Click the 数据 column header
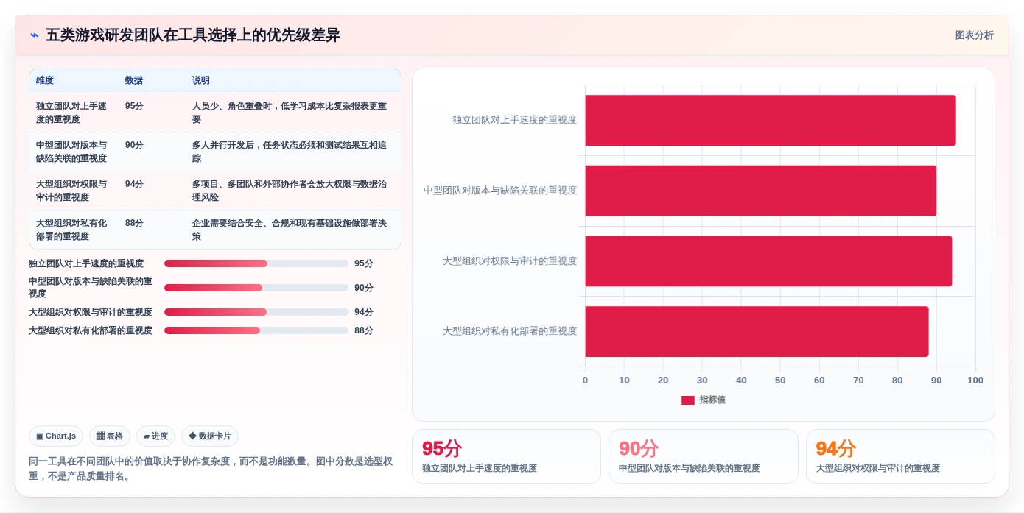Viewport: 1024px width, 513px height. pos(134,80)
